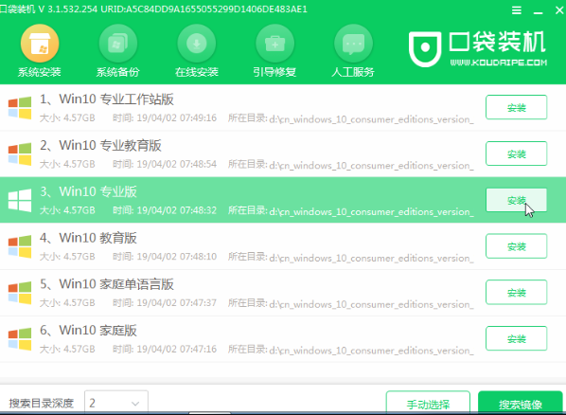Click directory path of Win10 家庭版 row
The height and width of the screenshot is (415, 566).
371,351
